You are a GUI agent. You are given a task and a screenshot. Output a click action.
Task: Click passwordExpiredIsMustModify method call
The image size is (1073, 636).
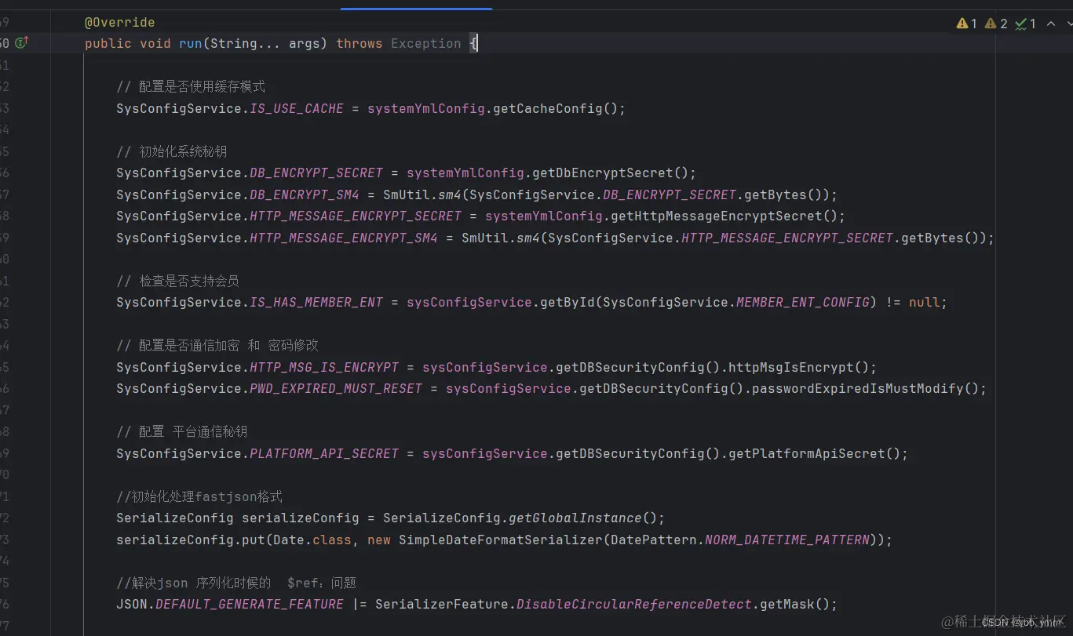tap(858, 388)
